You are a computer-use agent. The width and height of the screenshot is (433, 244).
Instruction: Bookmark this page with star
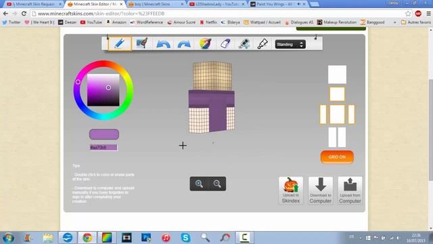point(408,14)
